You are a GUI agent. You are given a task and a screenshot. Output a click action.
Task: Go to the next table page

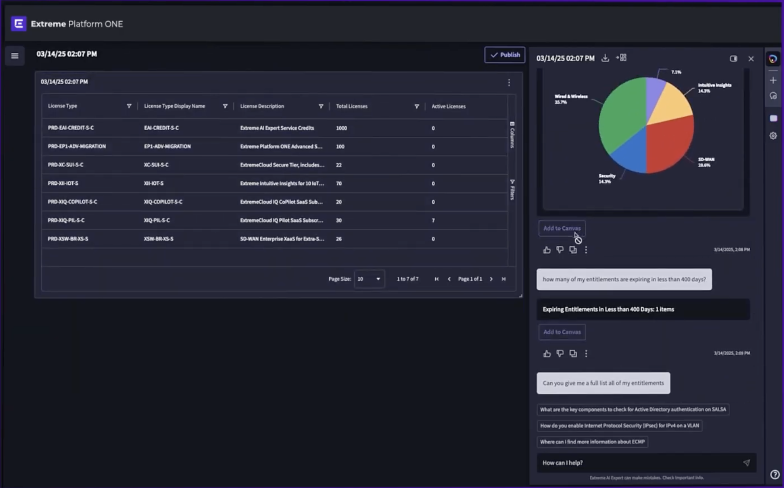pos(491,279)
